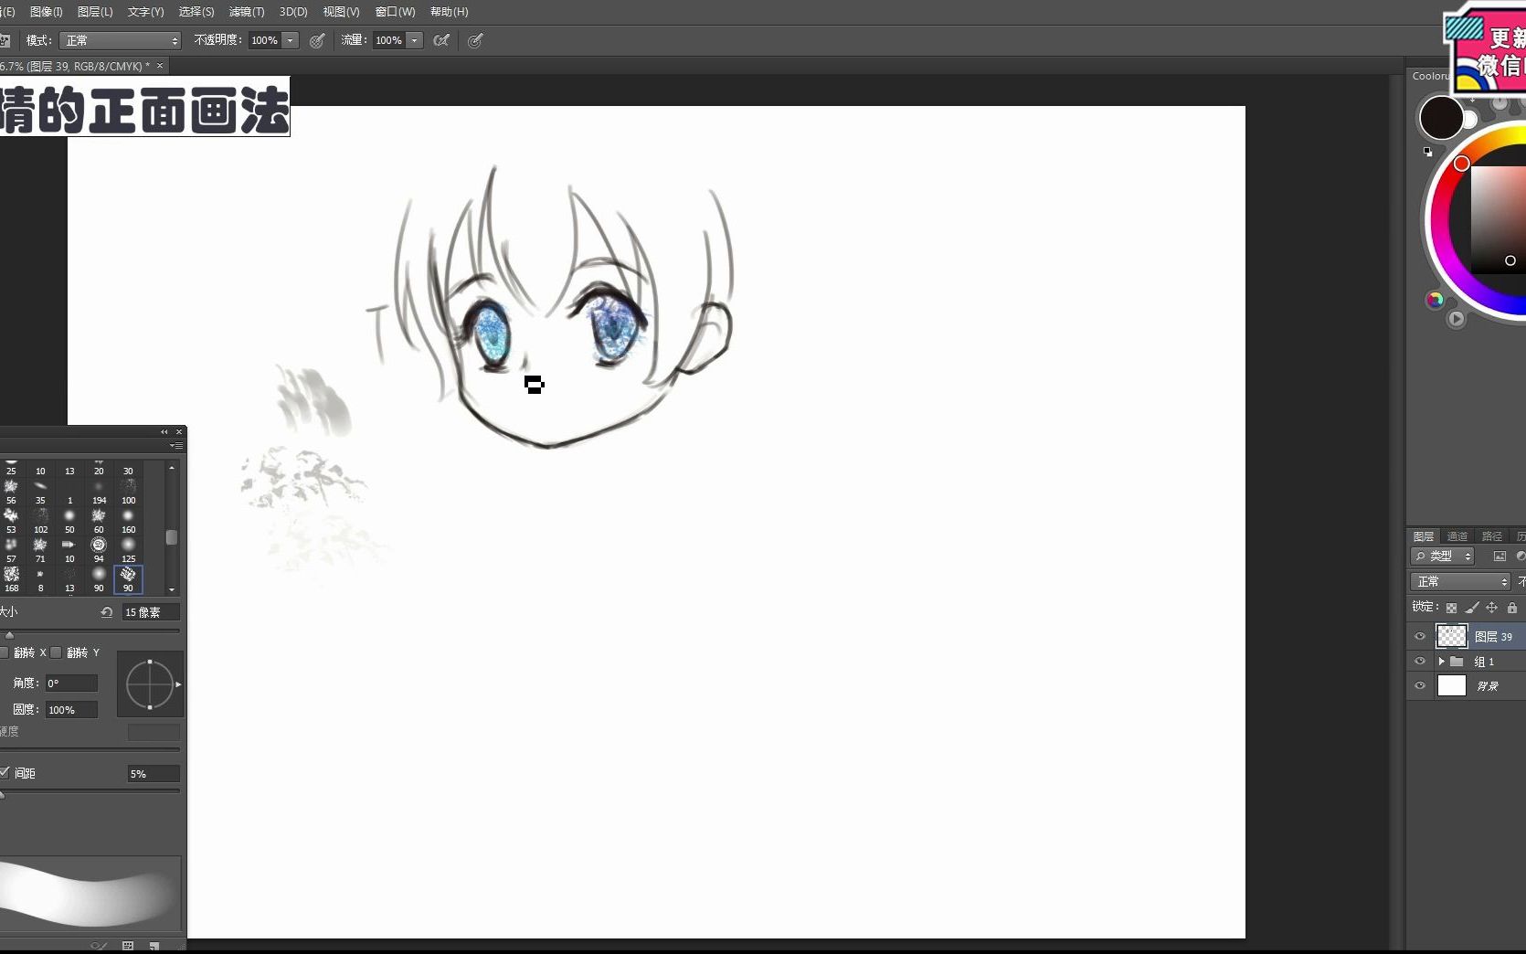The width and height of the screenshot is (1526, 954).
Task: Toggle pressure-for-size icon in options bar
Action: (x=475, y=40)
